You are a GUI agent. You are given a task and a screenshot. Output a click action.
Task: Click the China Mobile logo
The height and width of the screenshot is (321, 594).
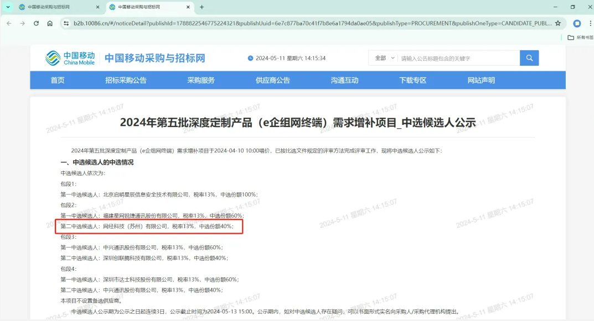click(x=70, y=58)
